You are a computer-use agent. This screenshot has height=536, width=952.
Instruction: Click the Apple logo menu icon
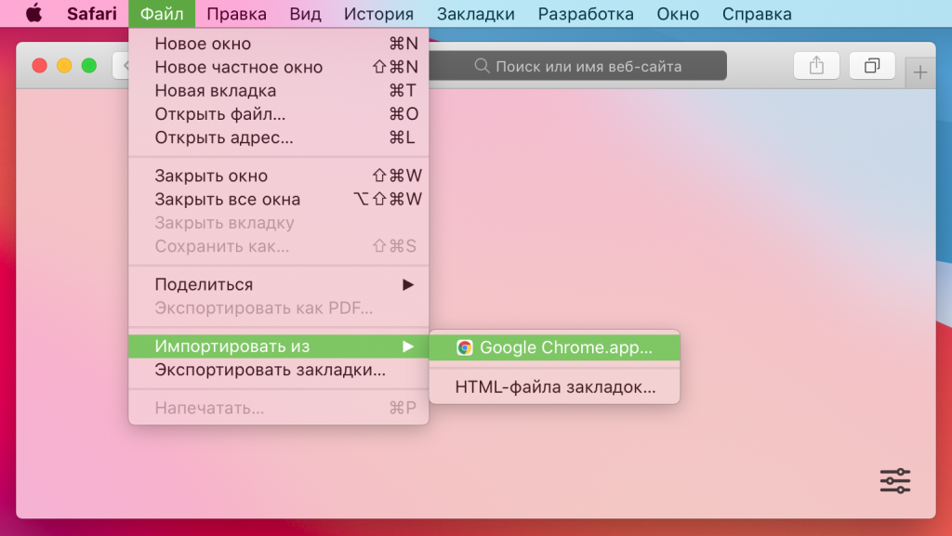point(33,14)
